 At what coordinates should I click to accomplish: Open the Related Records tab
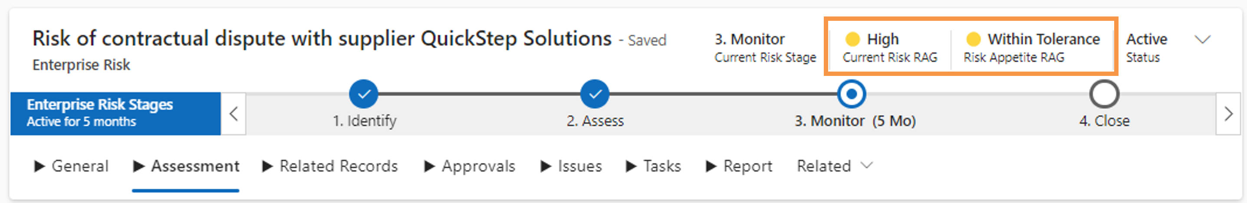coord(330,166)
